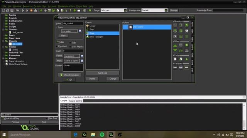Open the File menu

point(4,6)
